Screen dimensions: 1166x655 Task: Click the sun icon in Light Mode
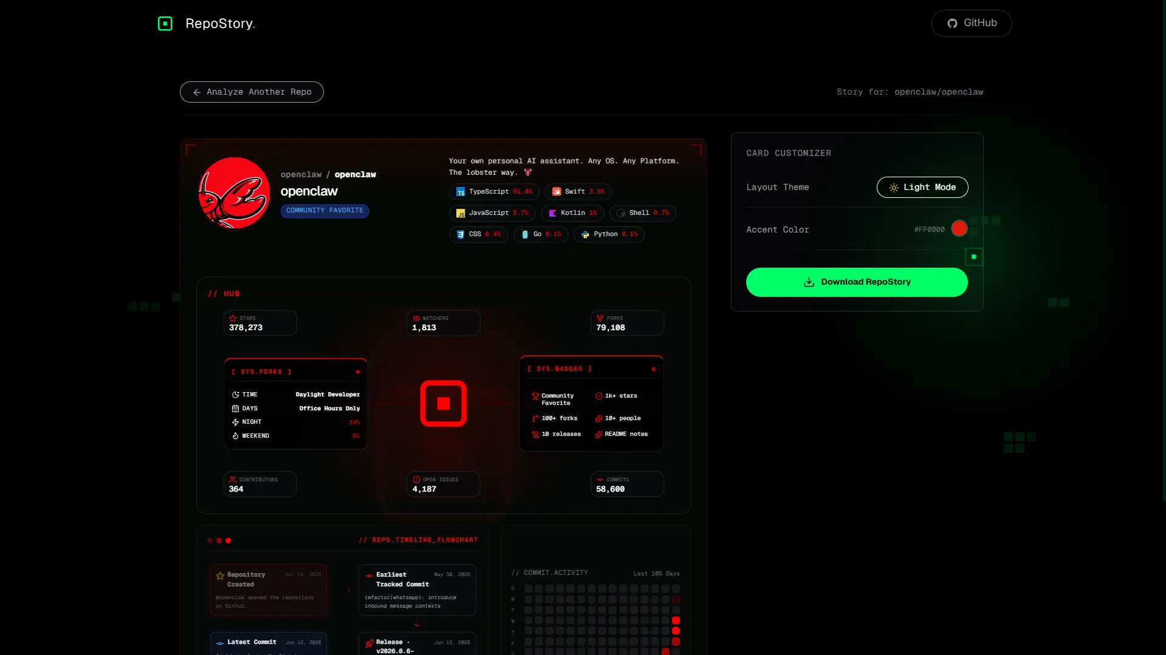pos(893,188)
